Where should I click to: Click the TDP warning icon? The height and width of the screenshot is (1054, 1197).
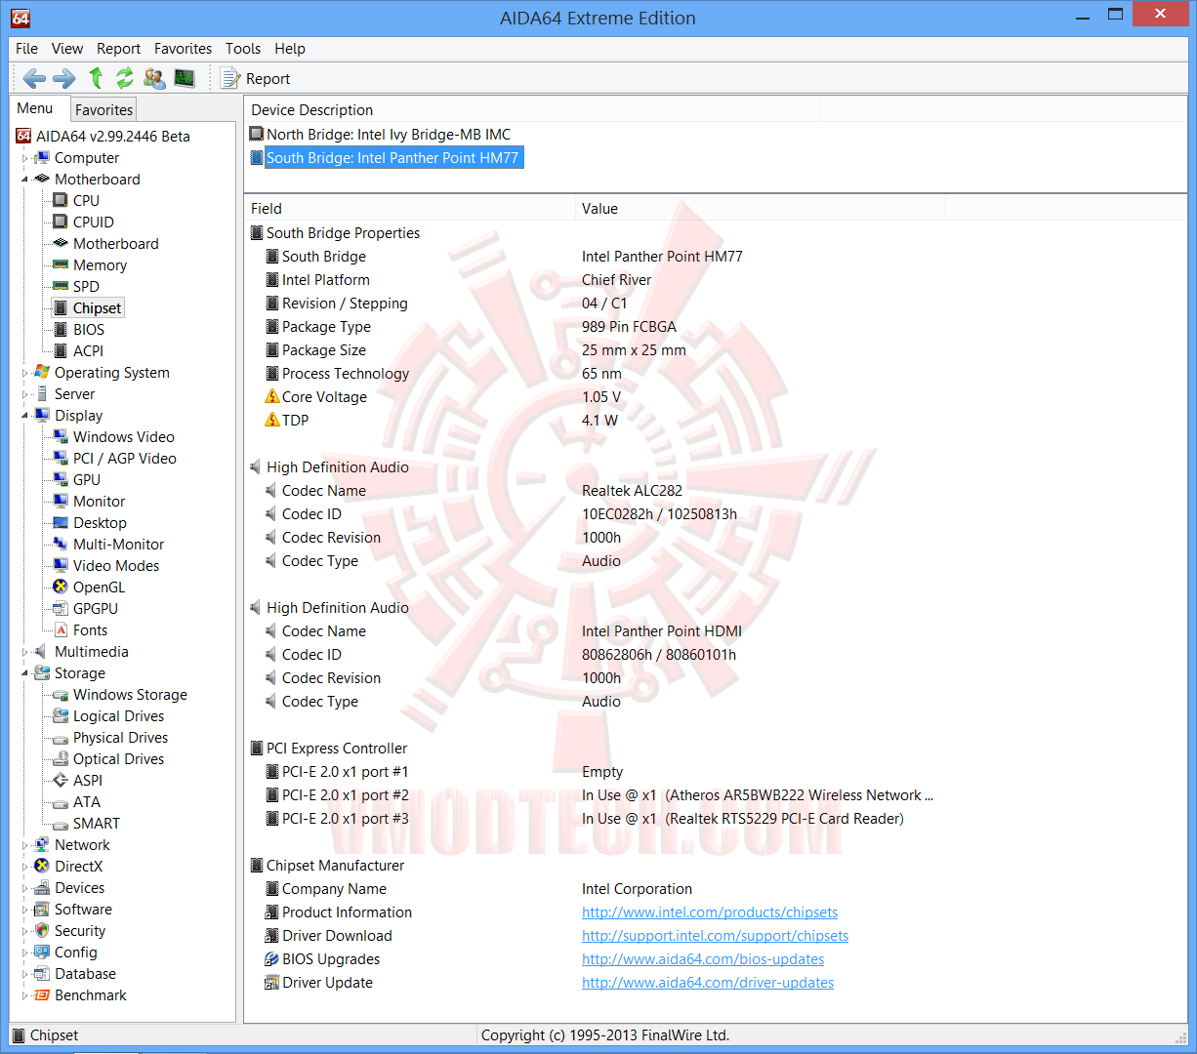(272, 420)
